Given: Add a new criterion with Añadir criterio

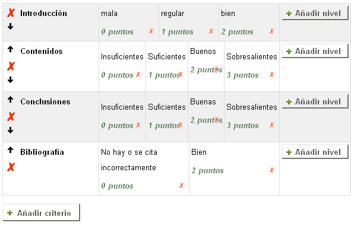Looking at the screenshot, I should coord(41,213).
